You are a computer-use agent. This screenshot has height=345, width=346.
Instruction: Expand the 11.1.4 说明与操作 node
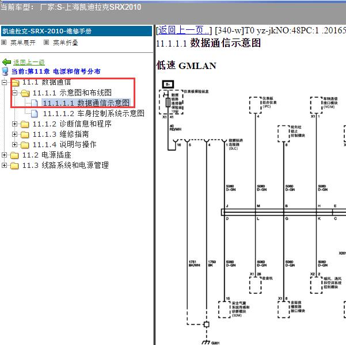(x=14, y=145)
